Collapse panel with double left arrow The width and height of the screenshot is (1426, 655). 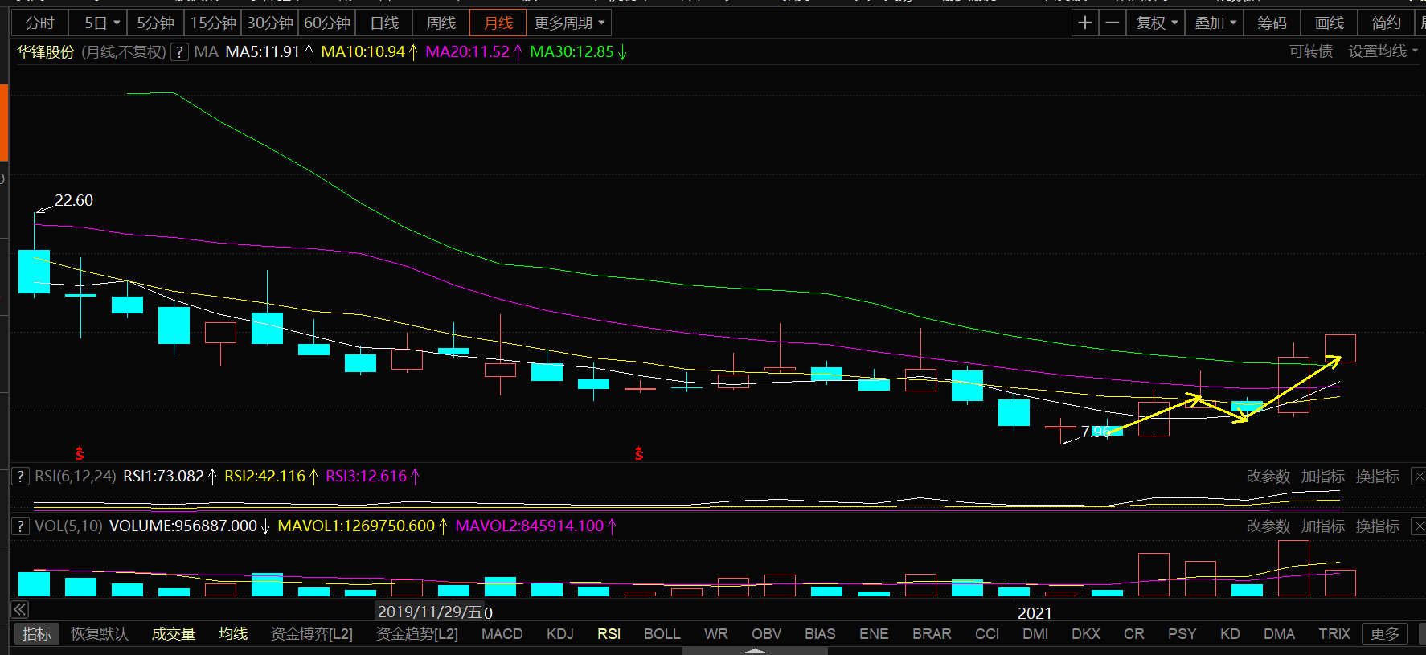[x=20, y=609]
